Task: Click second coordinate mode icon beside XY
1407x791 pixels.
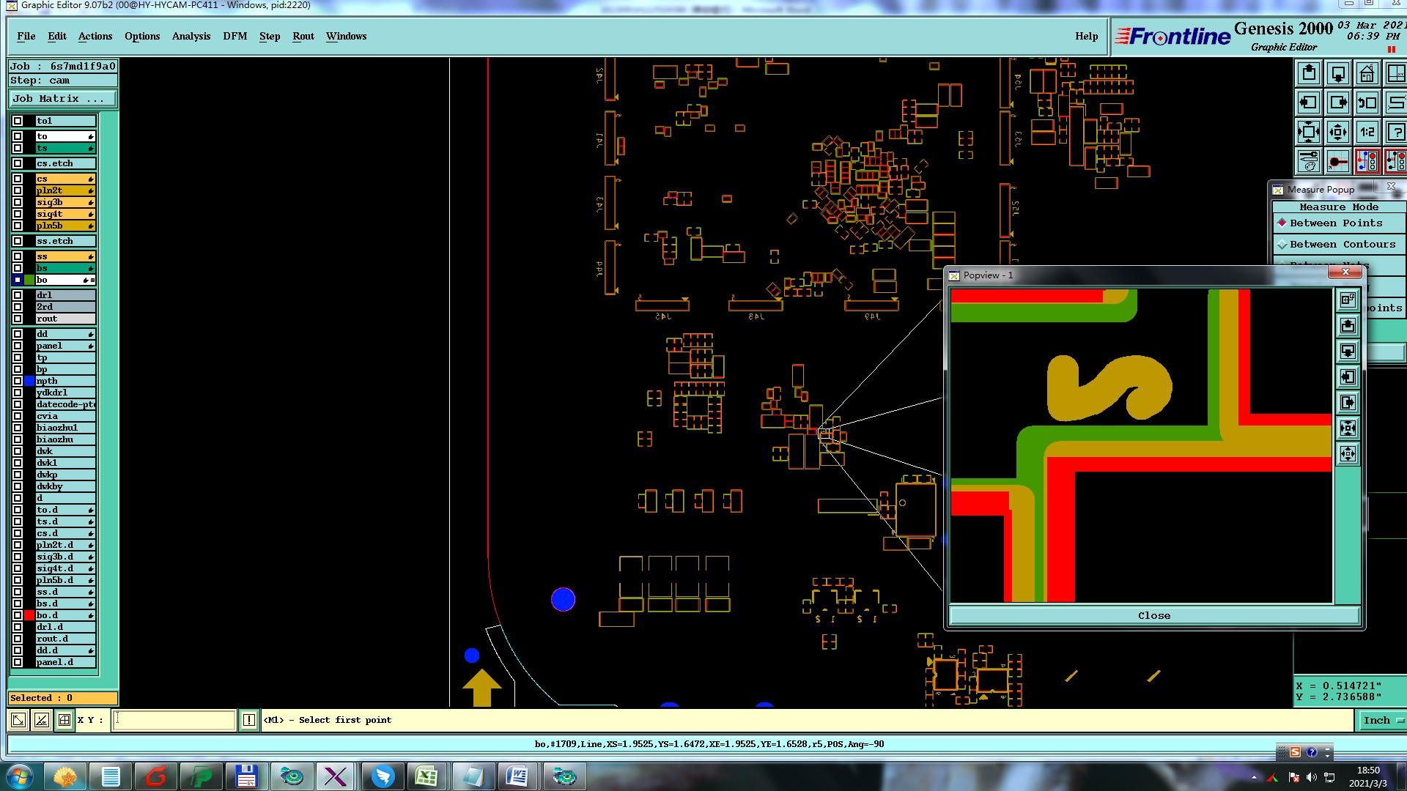Action: click(x=42, y=720)
